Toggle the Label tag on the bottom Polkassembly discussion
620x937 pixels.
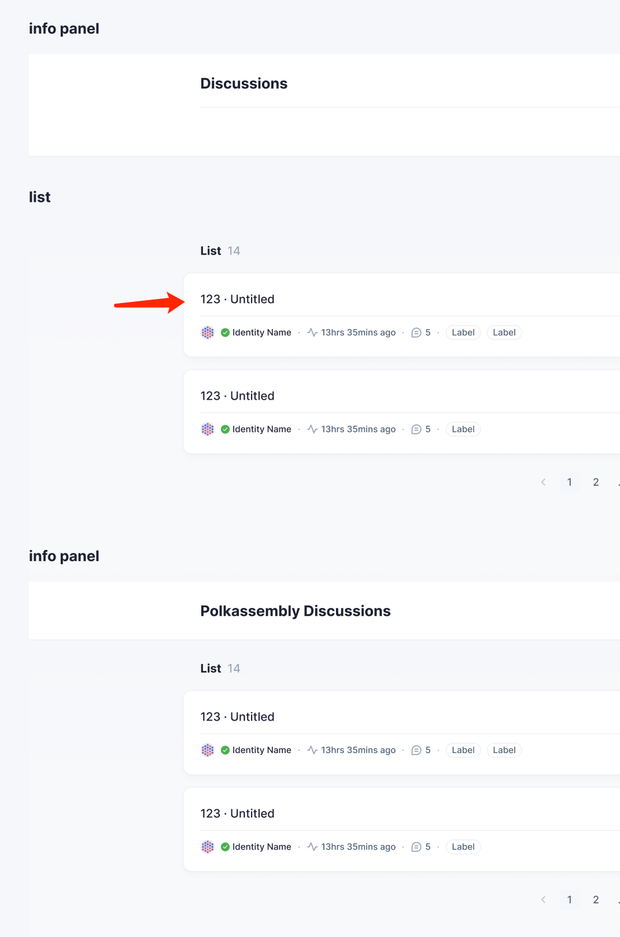pyautogui.click(x=463, y=847)
